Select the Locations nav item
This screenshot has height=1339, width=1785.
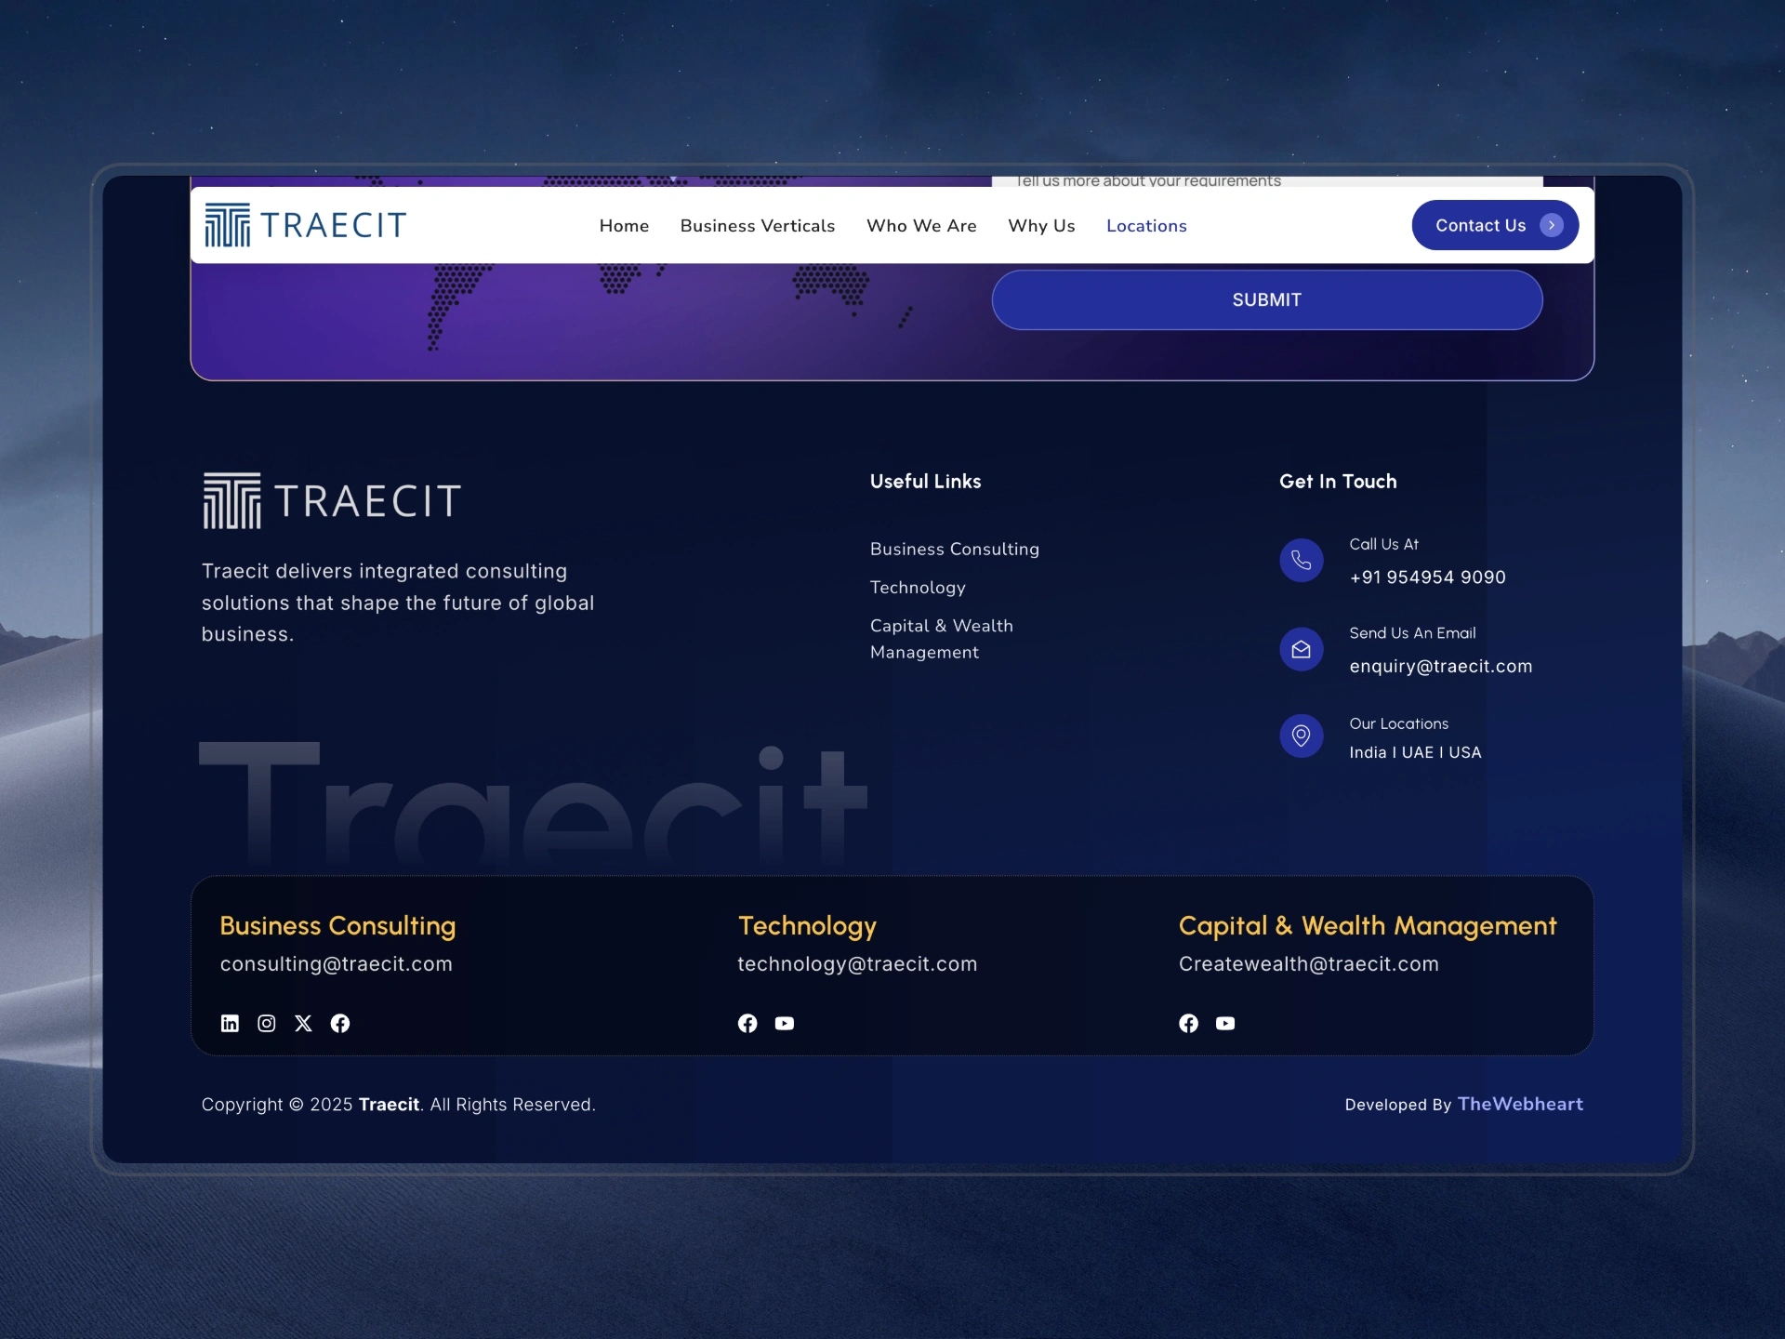[x=1145, y=226]
